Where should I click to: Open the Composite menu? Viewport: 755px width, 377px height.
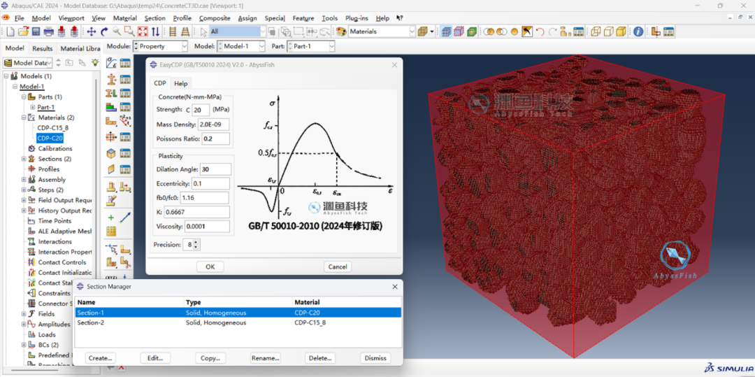tap(215, 18)
